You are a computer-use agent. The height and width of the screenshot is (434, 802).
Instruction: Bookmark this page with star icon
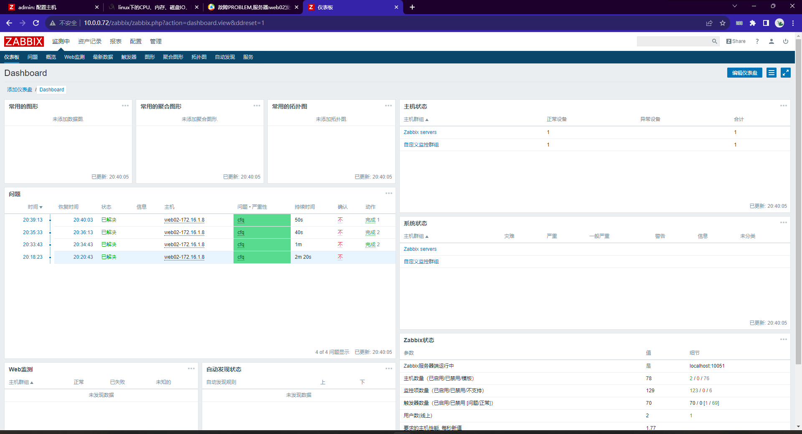[x=723, y=23]
